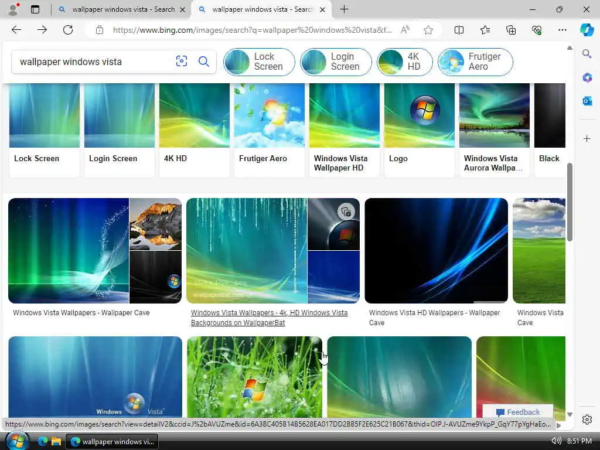
Task: Select the Lock Screen filter chip
Action: (259, 62)
